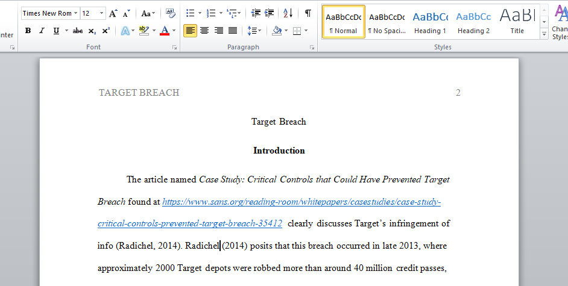The height and width of the screenshot is (286, 568).
Task: Apply the Heading 1 style
Action: 431,22
